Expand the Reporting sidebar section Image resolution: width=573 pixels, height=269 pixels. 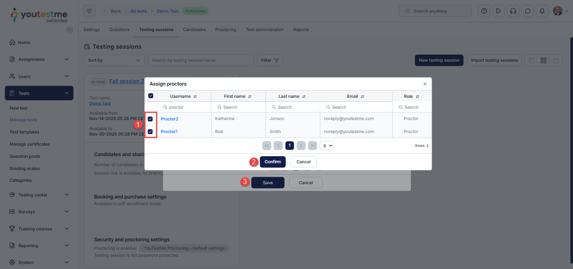(x=39, y=245)
